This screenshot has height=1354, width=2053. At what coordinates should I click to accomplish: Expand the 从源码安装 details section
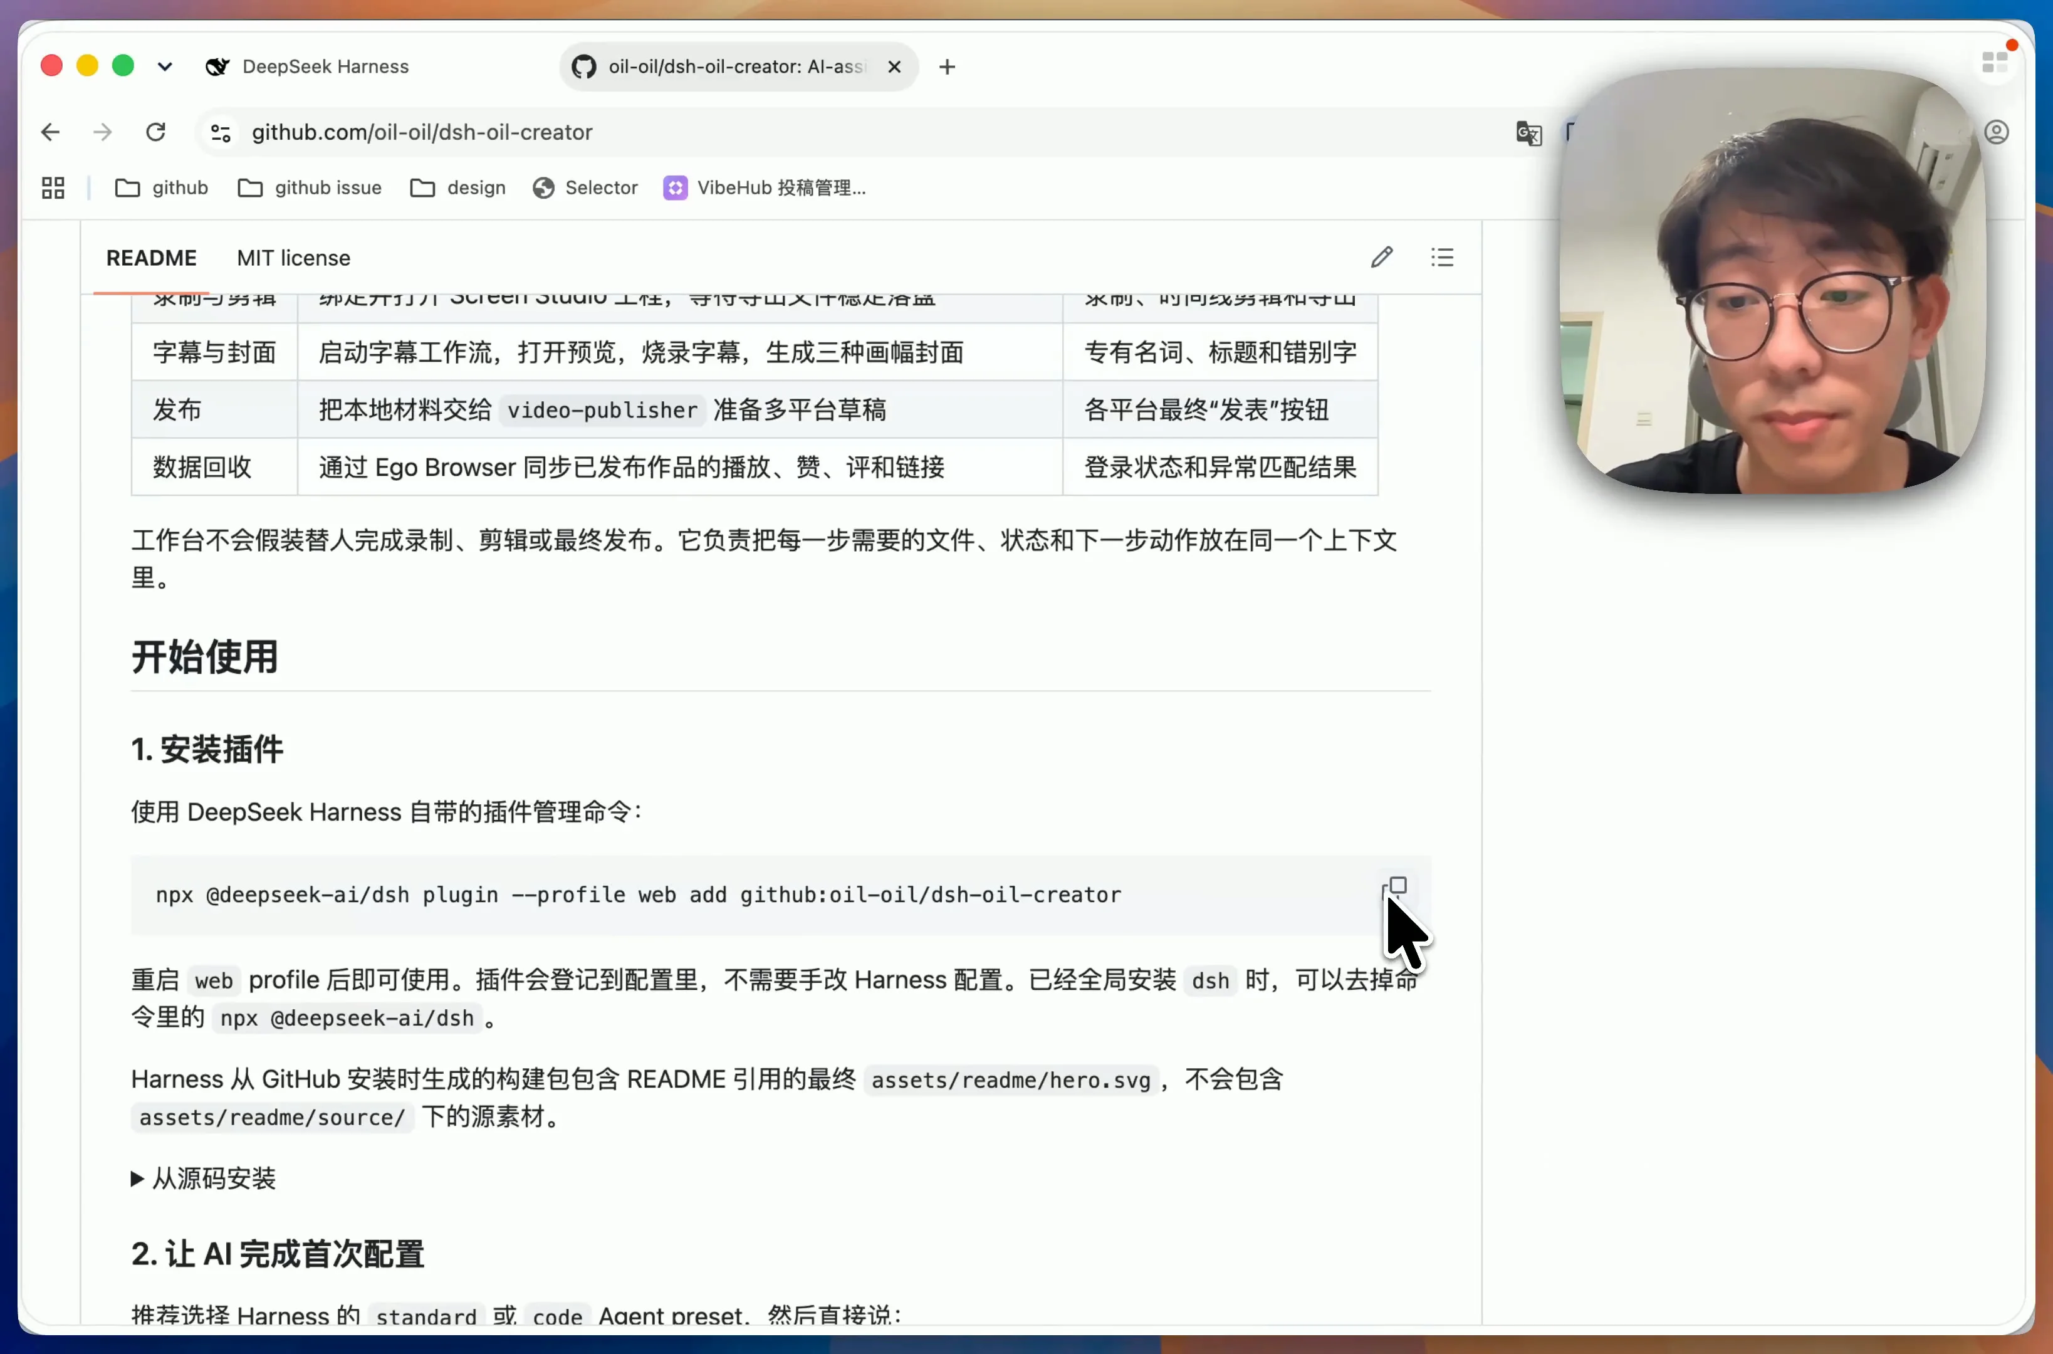pyautogui.click(x=204, y=1178)
